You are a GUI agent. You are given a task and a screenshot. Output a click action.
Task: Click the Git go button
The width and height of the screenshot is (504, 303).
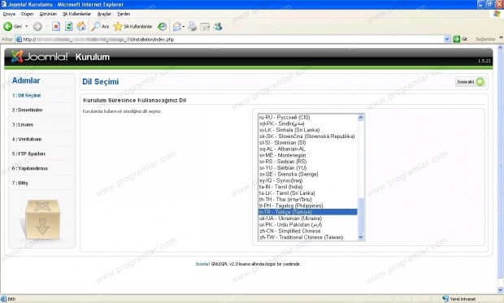click(x=460, y=39)
